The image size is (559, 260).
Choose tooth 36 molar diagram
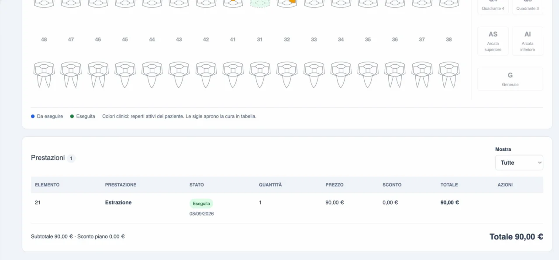395,75
